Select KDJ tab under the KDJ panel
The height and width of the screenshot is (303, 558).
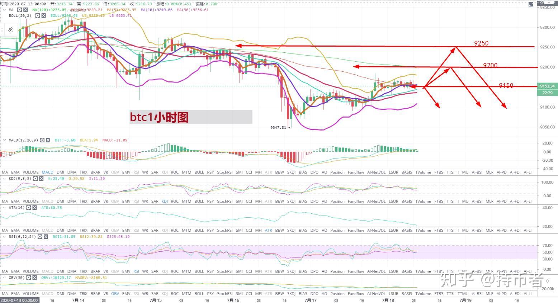point(165,202)
